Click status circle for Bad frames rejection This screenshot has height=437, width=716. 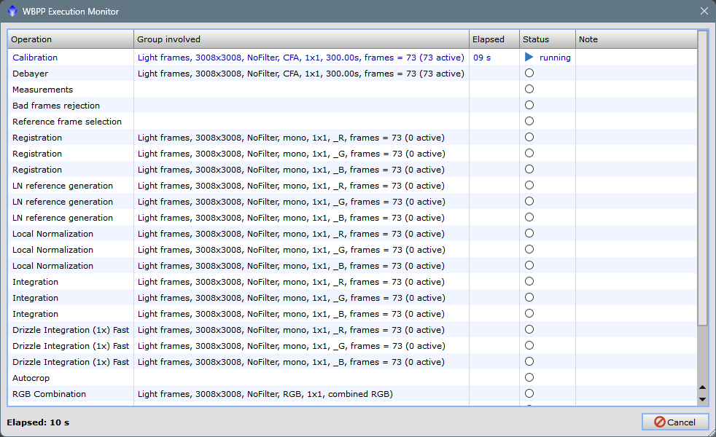(529, 105)
